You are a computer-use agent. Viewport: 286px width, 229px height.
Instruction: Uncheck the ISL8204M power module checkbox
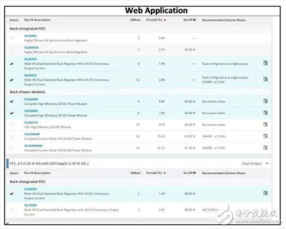point(11,101)
